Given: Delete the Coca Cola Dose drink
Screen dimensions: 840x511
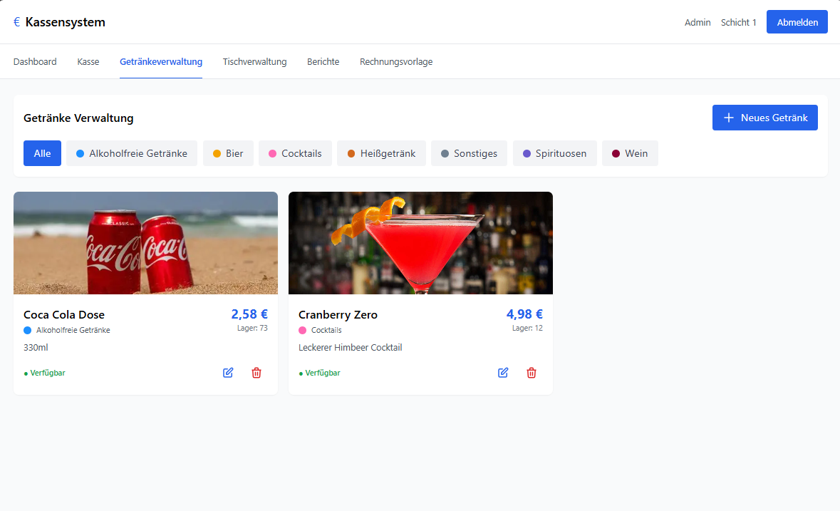Looking at the screenshot, I should click(256, 373).
